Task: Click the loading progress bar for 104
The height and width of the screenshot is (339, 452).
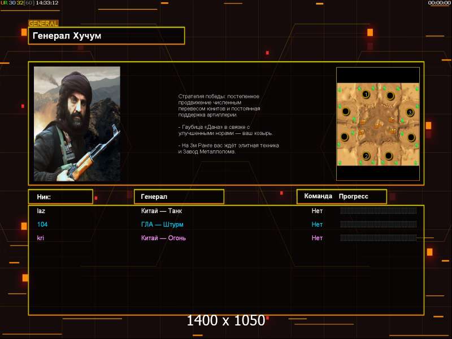Action: click(378, 224)
